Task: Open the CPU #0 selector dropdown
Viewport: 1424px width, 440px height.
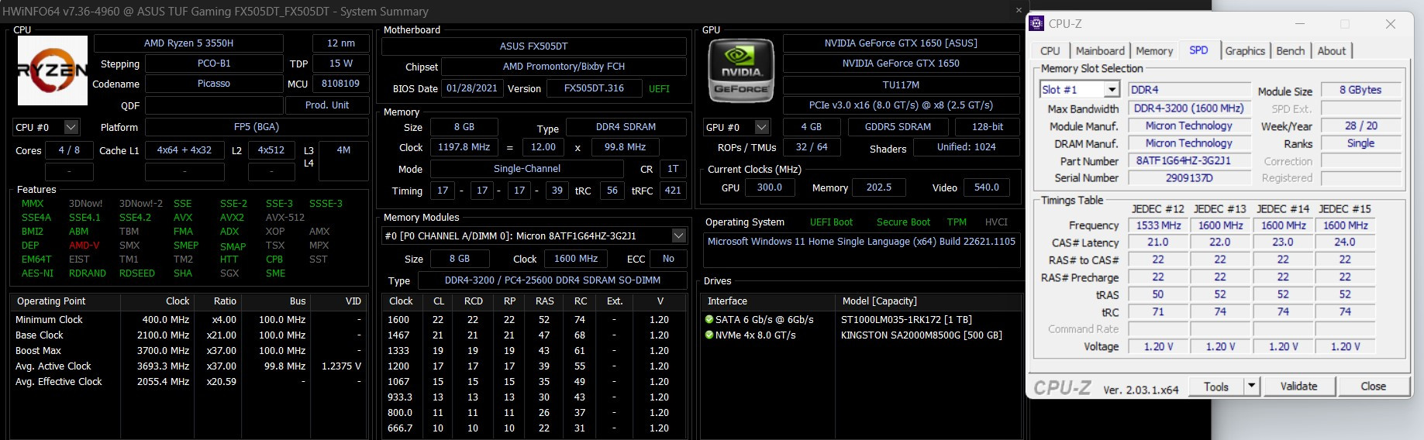Action: pyautogui.click(x=71, y=127)
